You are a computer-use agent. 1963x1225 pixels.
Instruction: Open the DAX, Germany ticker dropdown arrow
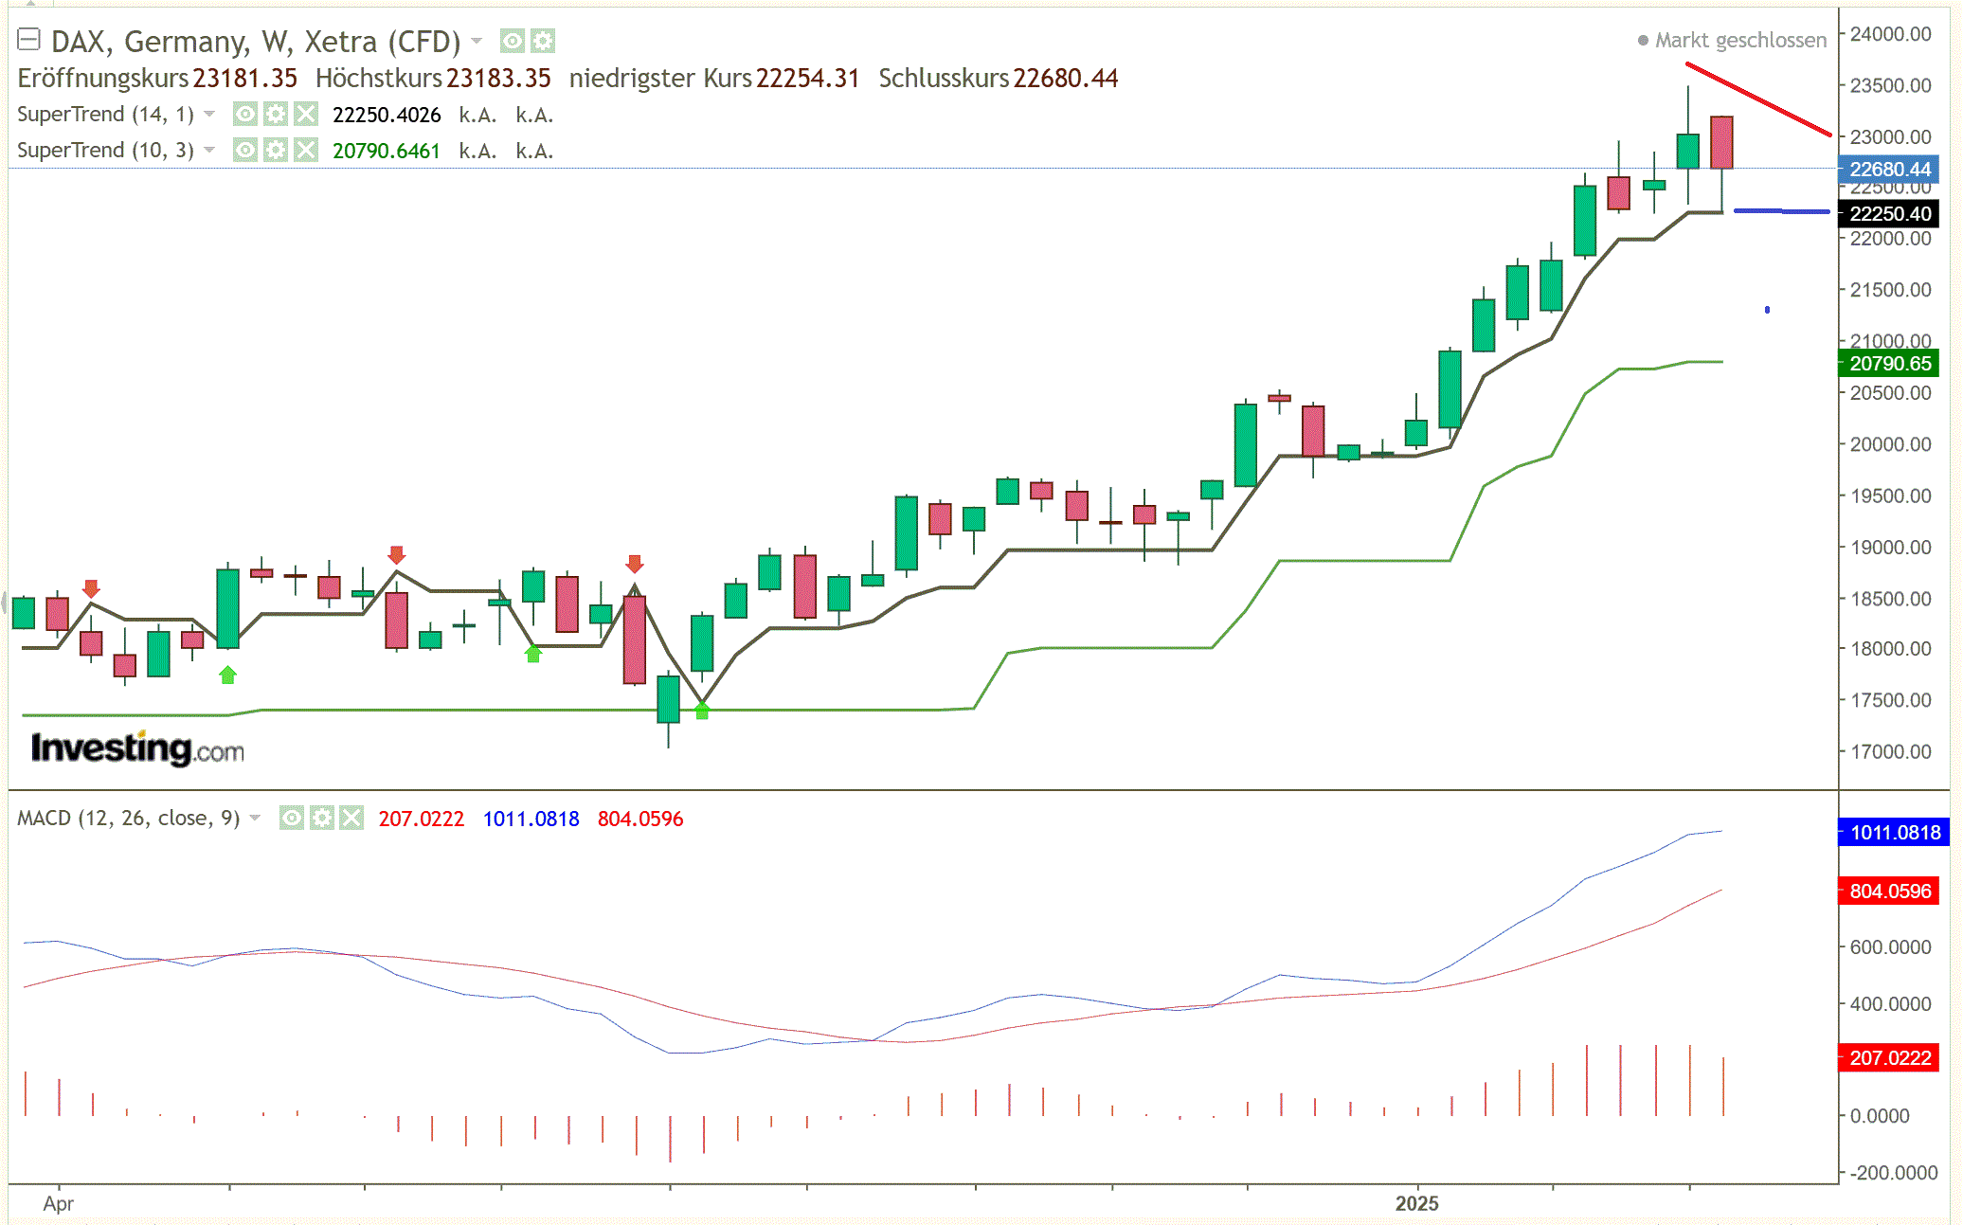[x=477, y=42]
